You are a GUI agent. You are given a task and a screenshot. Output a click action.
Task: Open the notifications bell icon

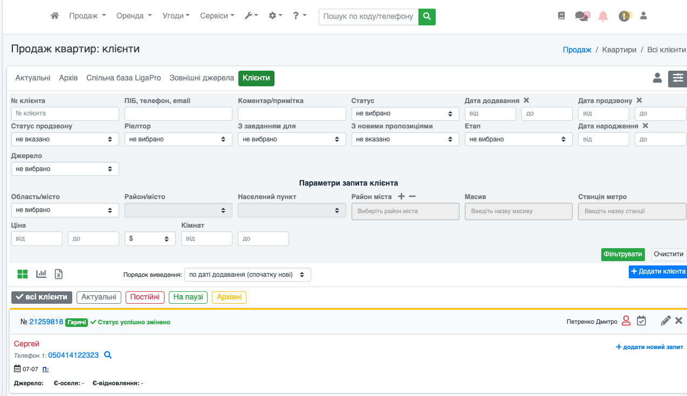[603, 16]
